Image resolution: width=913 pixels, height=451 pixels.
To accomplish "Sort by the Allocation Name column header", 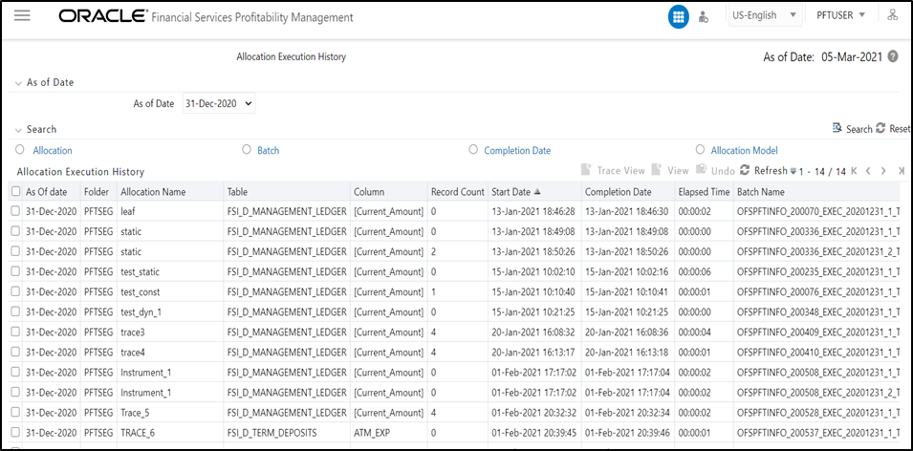I will (153, 192).
